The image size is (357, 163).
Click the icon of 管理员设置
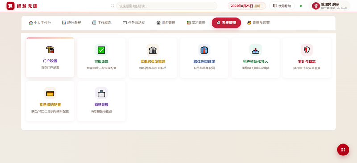249,23
